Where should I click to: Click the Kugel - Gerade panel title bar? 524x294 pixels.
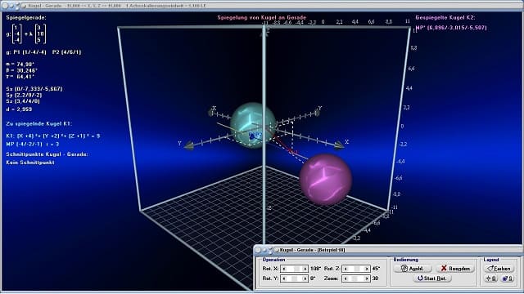coord(387,250)
